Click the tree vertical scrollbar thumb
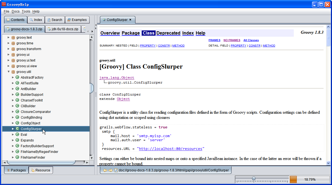Viewport: 332px width, 185px height. (x=91, y=88)
